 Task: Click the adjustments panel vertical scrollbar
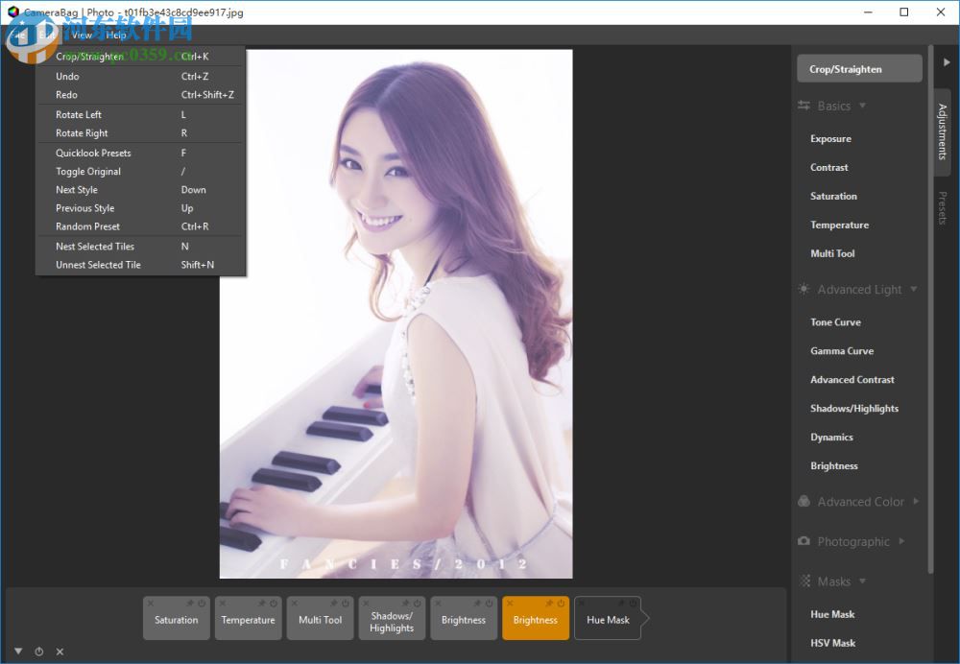pyautogui.click(x=930, y=309)
